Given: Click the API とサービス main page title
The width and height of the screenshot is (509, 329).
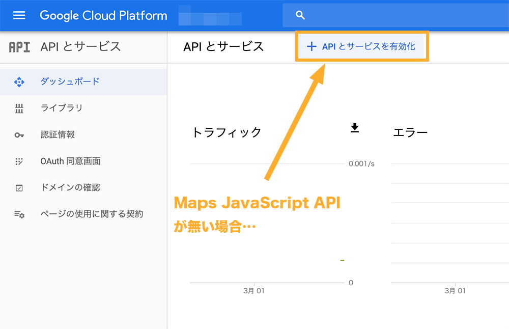Looking at the screenshot, I should coord(223,47).
